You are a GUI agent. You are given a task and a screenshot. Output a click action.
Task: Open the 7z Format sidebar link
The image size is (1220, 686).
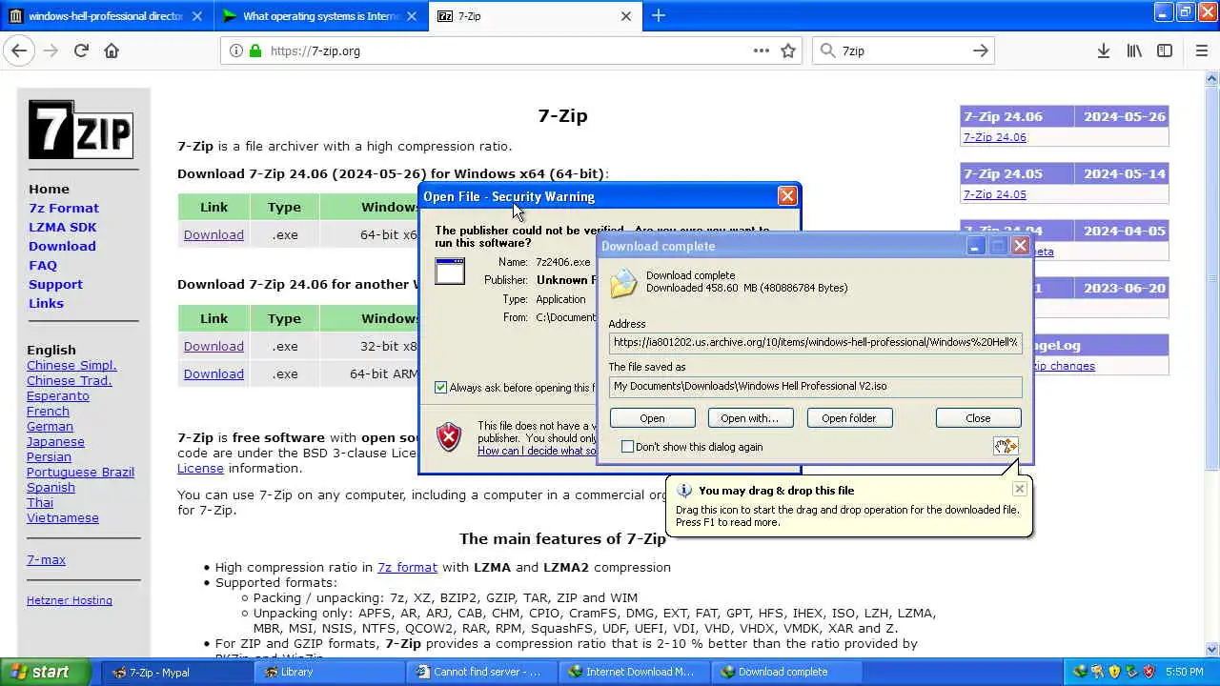pos(64,208)
